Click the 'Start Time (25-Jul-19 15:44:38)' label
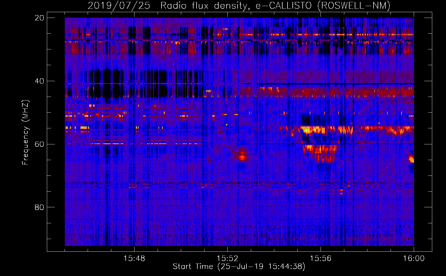The image size is (446, 276). [x=239, y=267]
